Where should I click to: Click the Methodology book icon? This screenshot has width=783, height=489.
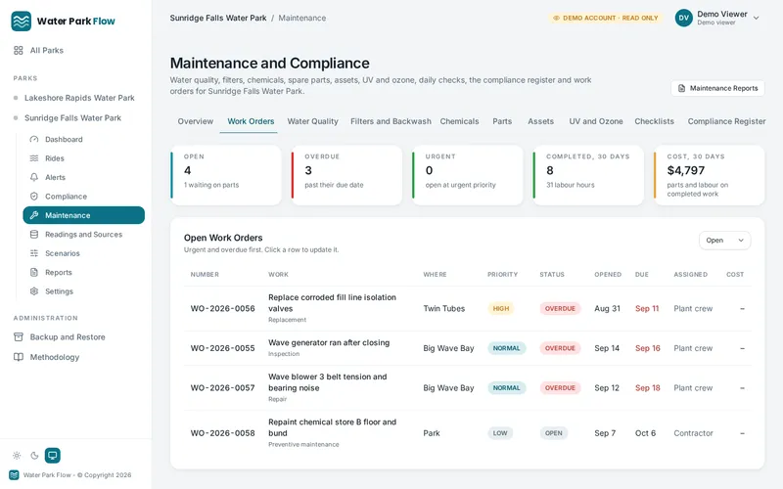[19, 357]
